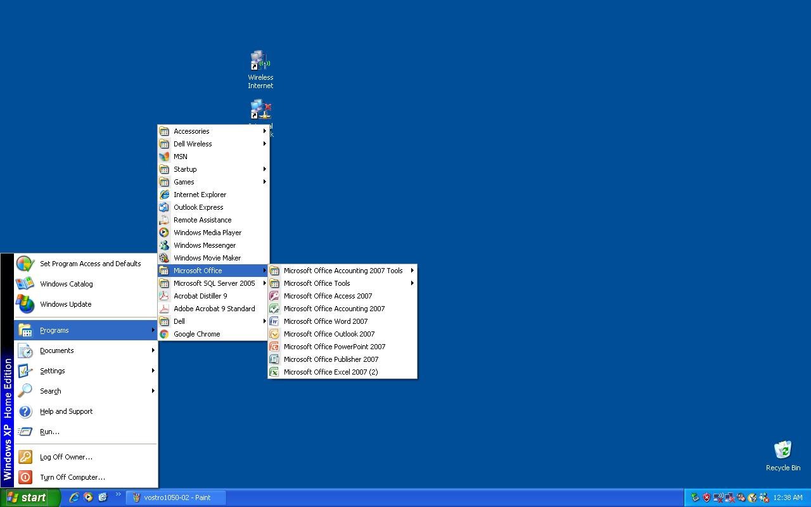Image resolution: width=811 pixels, height=507 pixels.
Task: Open Set Program Access and Defaults
Action: pyautogui.click(x=86, y=264)
